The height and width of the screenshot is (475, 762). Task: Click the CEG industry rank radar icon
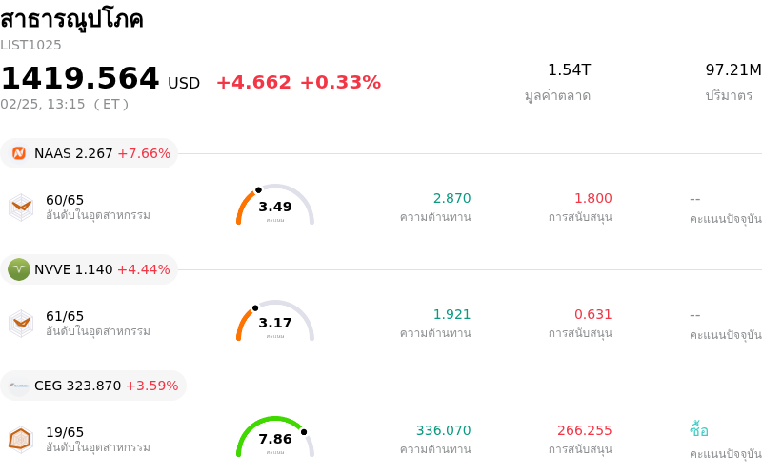[21, 439]
